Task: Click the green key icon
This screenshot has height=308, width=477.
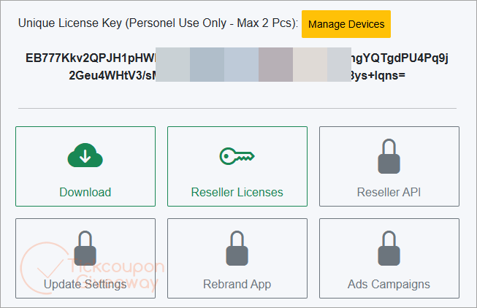Action: point(237,156)
